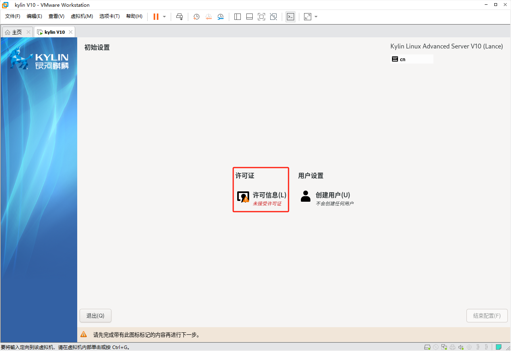The height and width of the screenshot is (351, 511).
Task: Toggle the library sidebar panel
Action: tap(238, 17)
